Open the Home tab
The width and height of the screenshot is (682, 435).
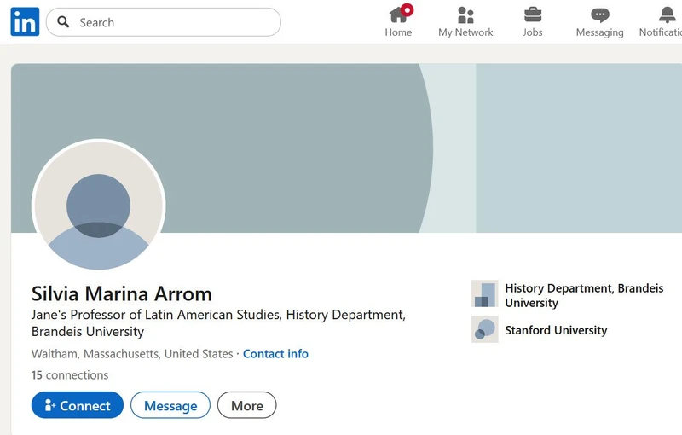coord(398,22)
